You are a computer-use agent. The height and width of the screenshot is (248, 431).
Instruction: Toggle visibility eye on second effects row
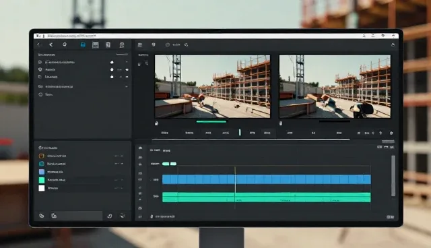tap(127, 69)
